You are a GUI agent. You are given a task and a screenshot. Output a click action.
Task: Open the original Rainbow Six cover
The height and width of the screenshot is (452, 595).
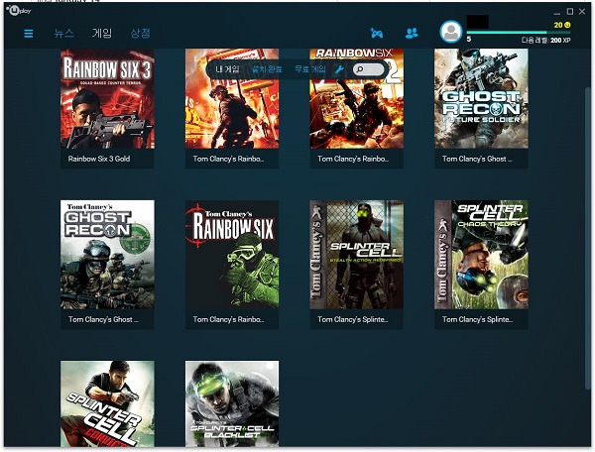point(232,255)
